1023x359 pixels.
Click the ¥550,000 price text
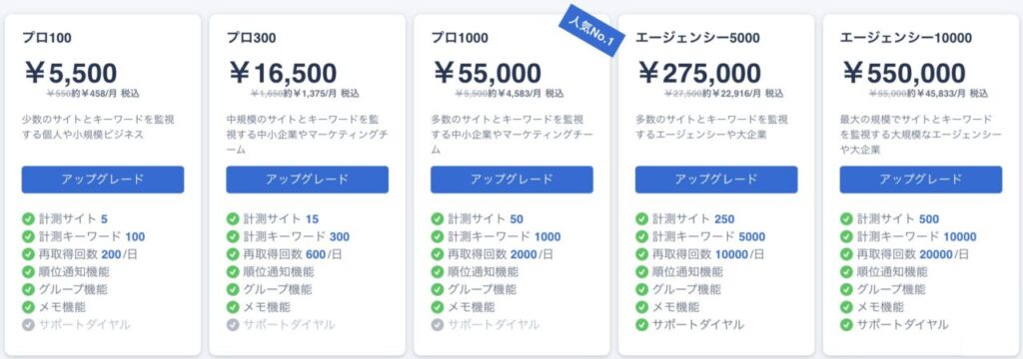(904, 73)
